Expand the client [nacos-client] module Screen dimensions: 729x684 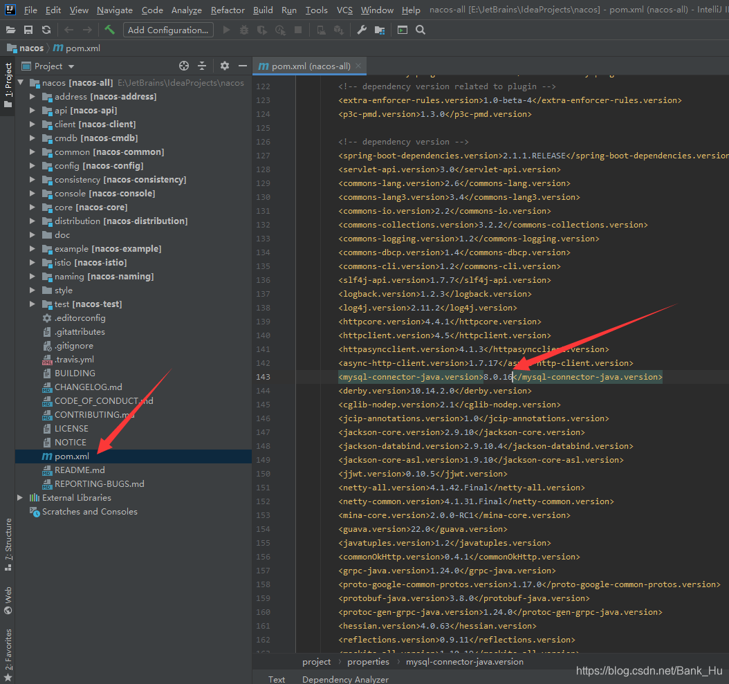(32, 124)
